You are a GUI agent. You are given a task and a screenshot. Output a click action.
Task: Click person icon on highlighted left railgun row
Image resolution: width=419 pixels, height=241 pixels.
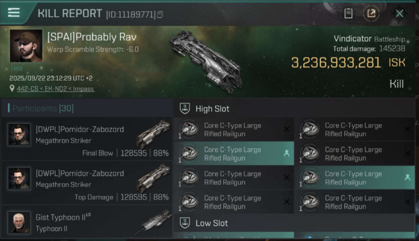click(286, 154)
